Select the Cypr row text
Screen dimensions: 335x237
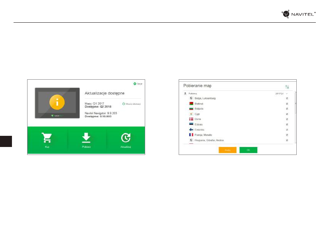coord(197,114)
